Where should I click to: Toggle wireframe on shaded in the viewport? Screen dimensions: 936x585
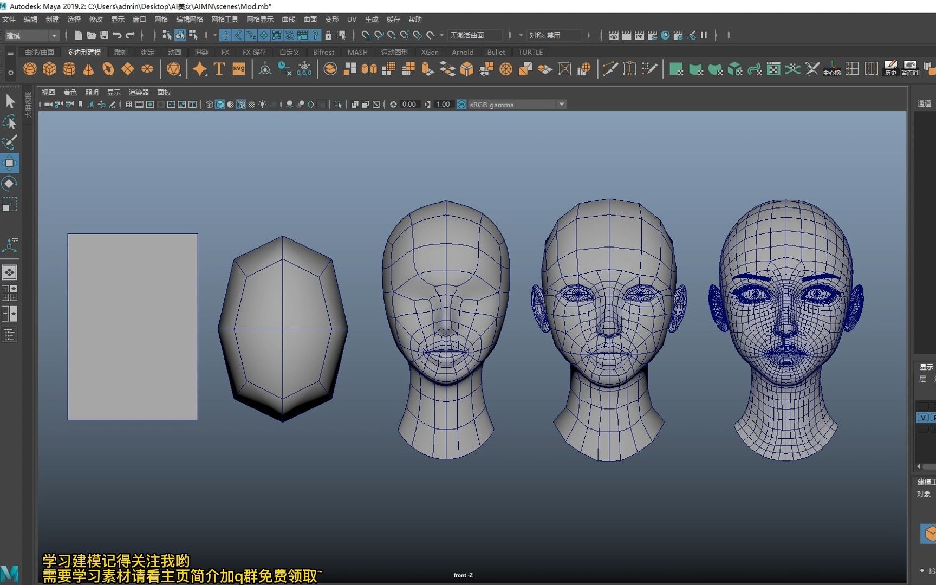click(x=241, y=105)
